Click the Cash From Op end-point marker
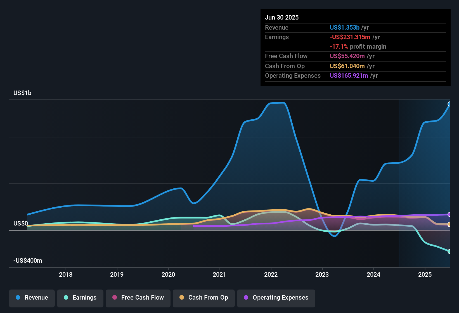Image resolution: width=459 pixels, height=313 pixels. (x=449, y=224)
